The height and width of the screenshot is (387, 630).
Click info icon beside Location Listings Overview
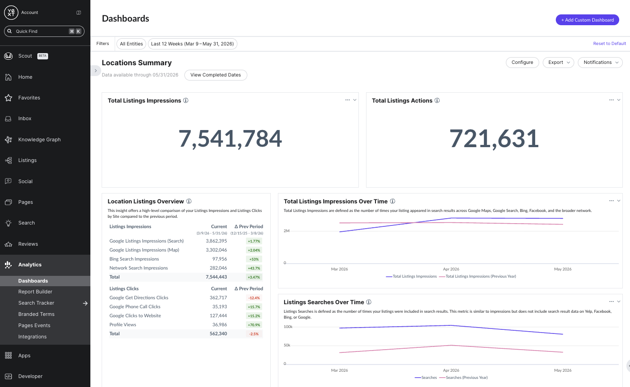(189, 201)
